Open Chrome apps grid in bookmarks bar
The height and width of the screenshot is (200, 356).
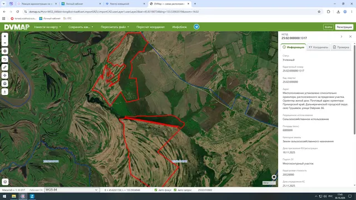coord(4,18)
